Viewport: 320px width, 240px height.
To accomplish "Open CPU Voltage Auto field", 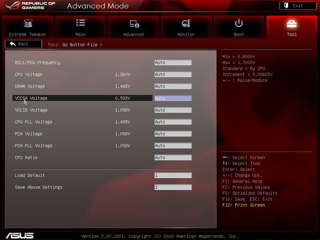I will (x=173, y=74).
